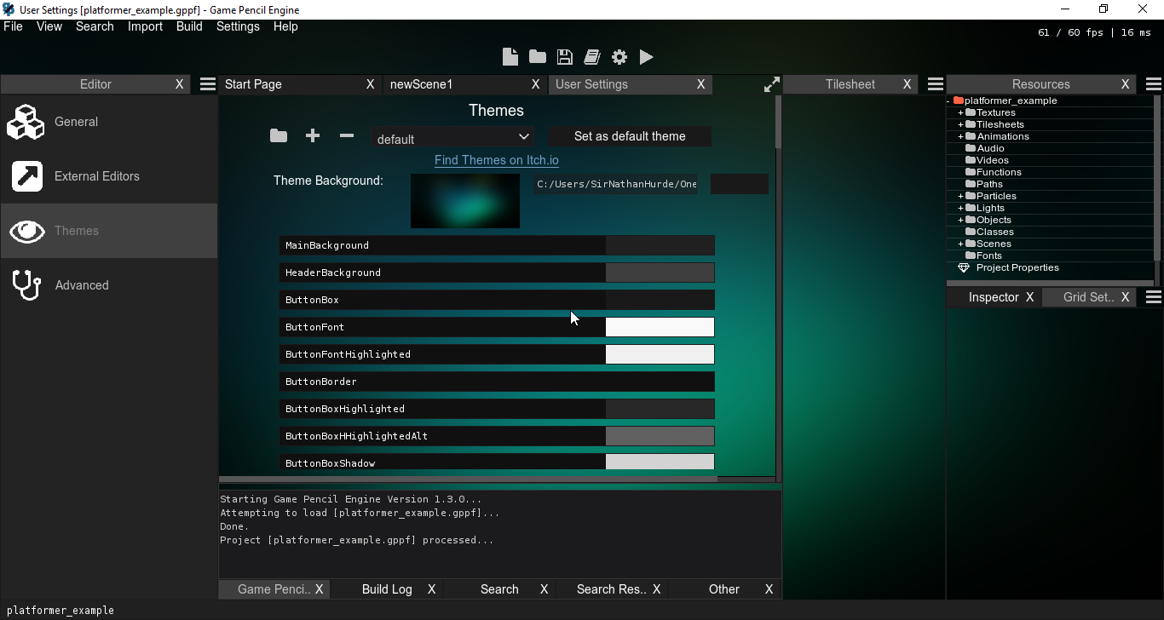The height and width of the screenshot is (620, 1164).
Task: Click the horizontal scrollbar under theme list
Action: tap(469, 479)
